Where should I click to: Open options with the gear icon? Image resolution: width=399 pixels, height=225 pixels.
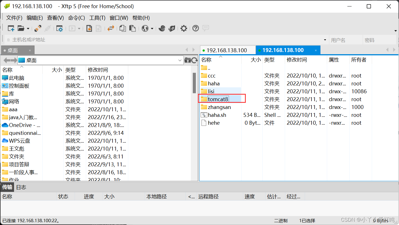click(x=184, y=28)
